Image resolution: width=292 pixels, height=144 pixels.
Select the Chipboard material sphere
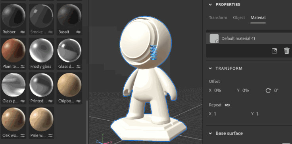[69, 85]
